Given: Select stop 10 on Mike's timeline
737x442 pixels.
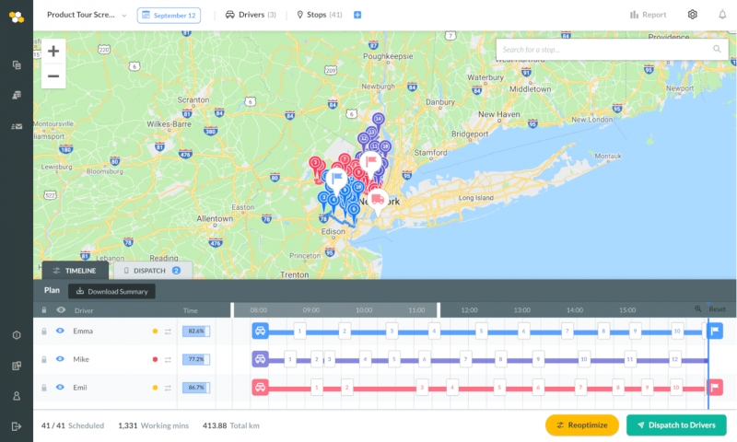Looking at the screenshot, I should click(x=584, y=359).
